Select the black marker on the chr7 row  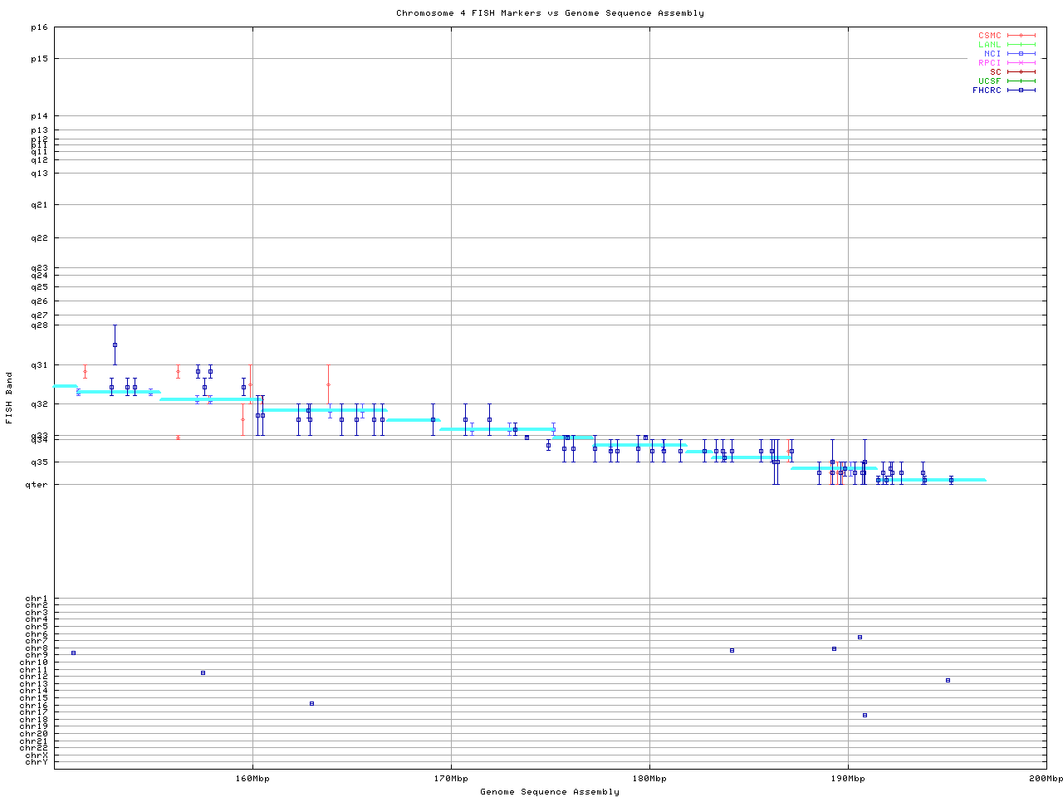pos(860,637)
